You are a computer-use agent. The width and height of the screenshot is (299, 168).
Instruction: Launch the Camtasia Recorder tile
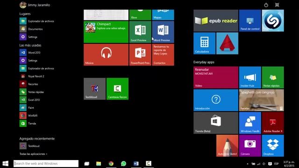point(117,89)
